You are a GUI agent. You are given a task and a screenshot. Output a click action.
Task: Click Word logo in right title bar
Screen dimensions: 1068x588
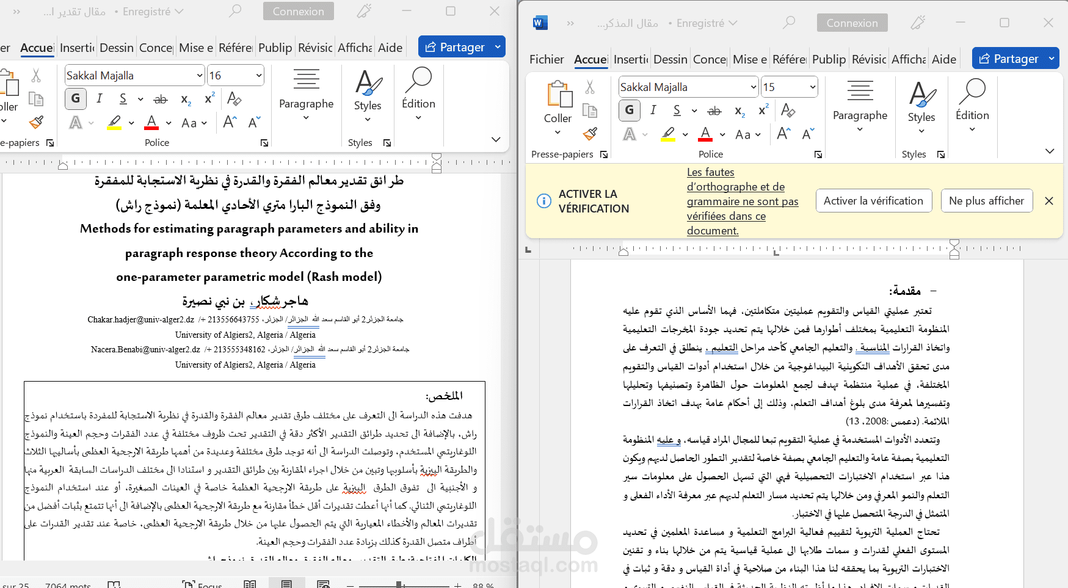(x=540, y=23)
